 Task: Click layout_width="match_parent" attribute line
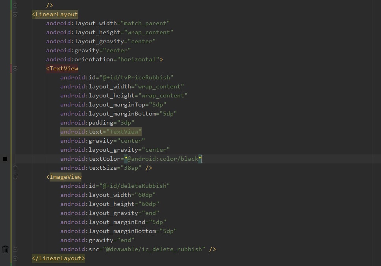[108, 23]
